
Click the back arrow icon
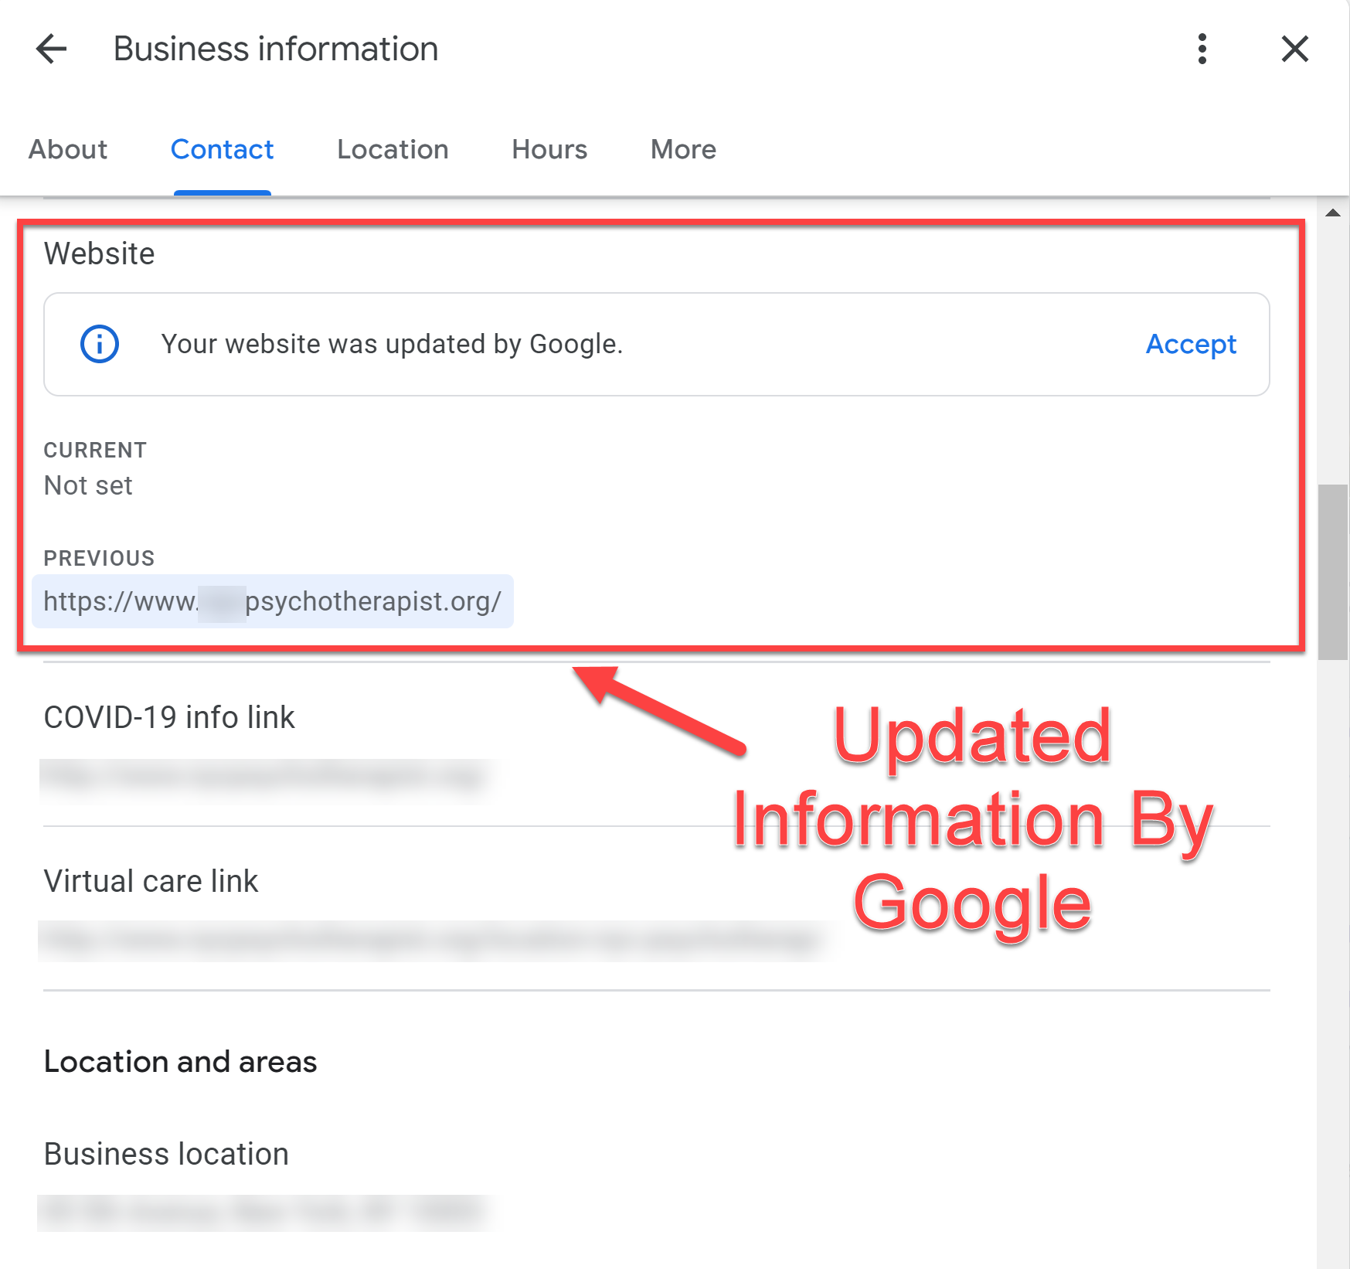coord(50,49)
